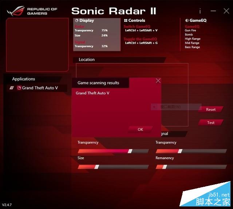This screenshot has height=209, width=233.
Task: Minimize the Sonic Radar II window
Action: 213,11
